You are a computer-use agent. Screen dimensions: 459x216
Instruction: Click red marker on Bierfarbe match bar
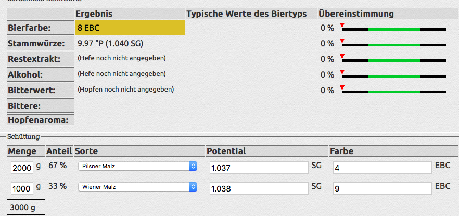[342, 26]
